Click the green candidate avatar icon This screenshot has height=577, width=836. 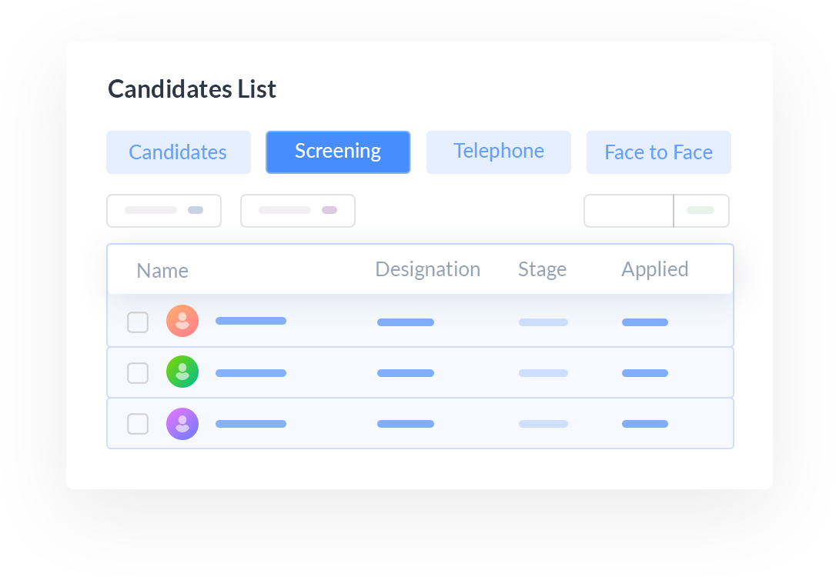click(182, 372)
